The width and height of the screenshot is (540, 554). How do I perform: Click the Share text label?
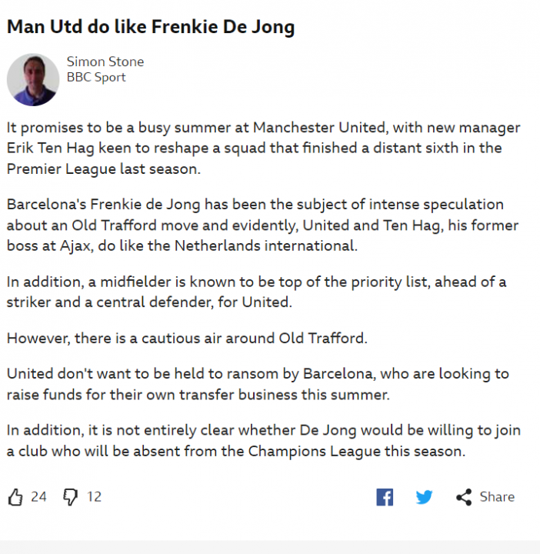coord(497,497)
